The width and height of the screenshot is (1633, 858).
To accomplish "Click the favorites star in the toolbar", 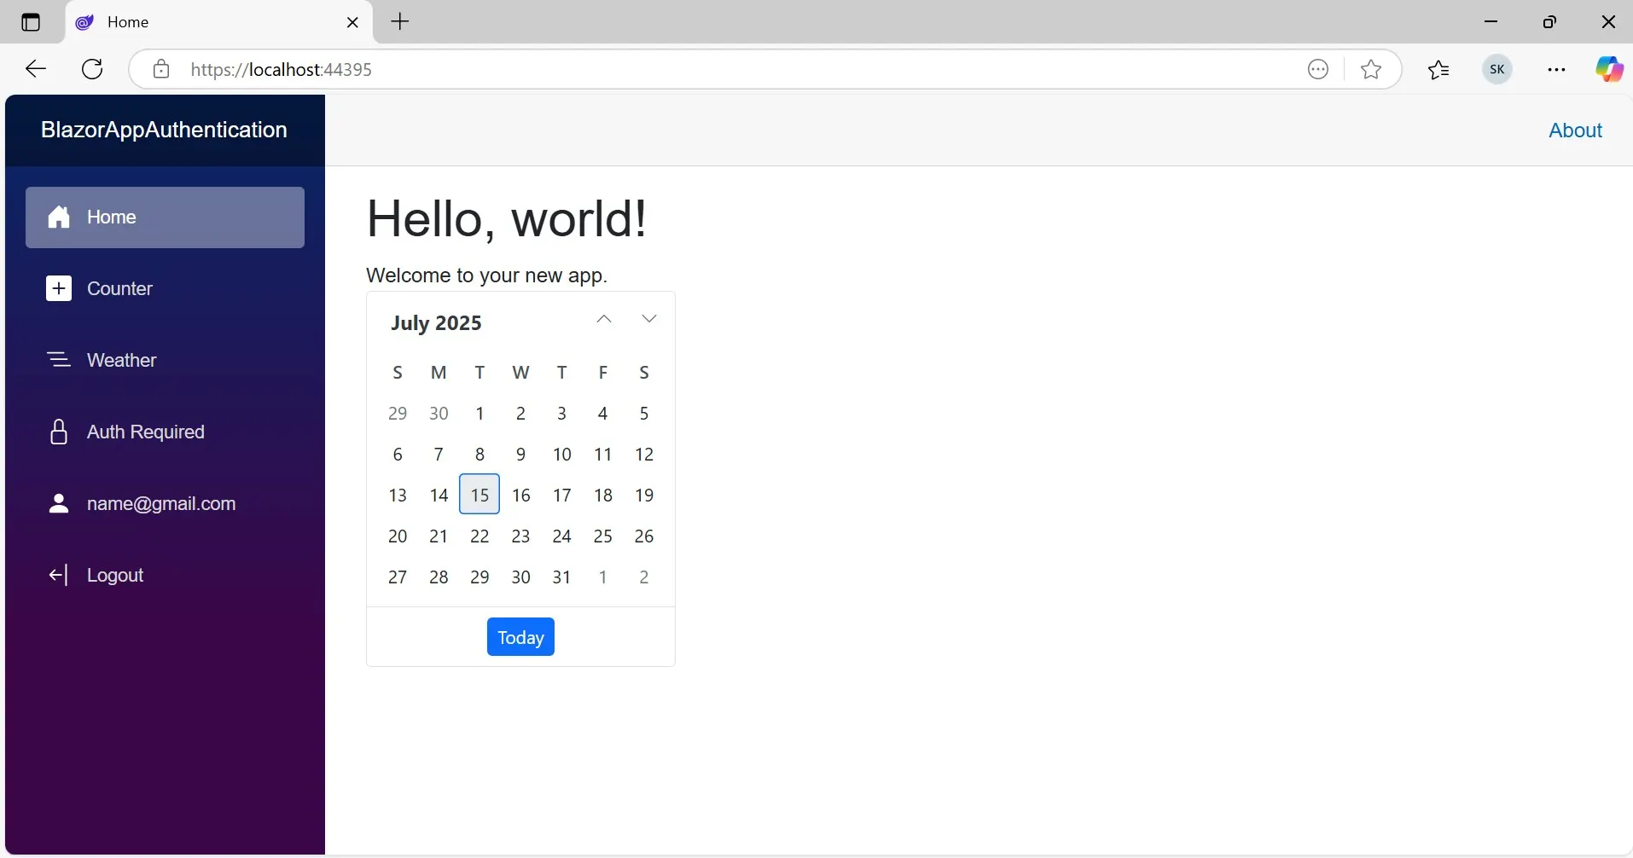I will 1438,69.
